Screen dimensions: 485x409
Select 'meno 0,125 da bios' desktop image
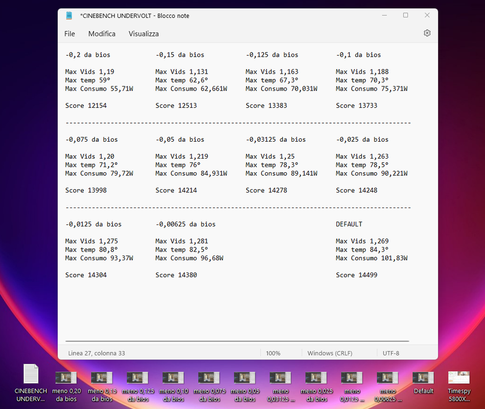[138, 387]
